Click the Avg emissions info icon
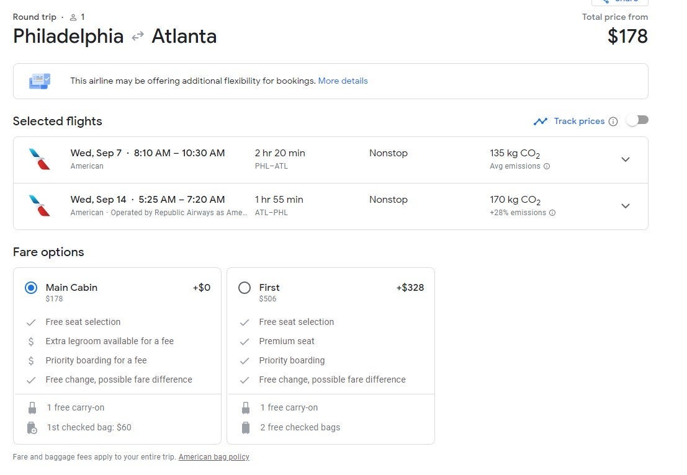This screenshot has height=475, width=687. [x=547, y=166]
